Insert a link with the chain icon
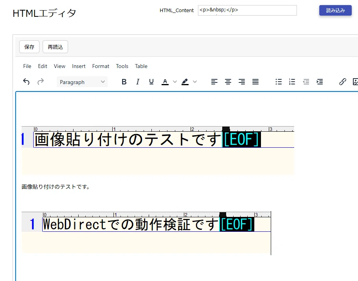This screenshot has width=358, height=281. click(x=342, y=82)
